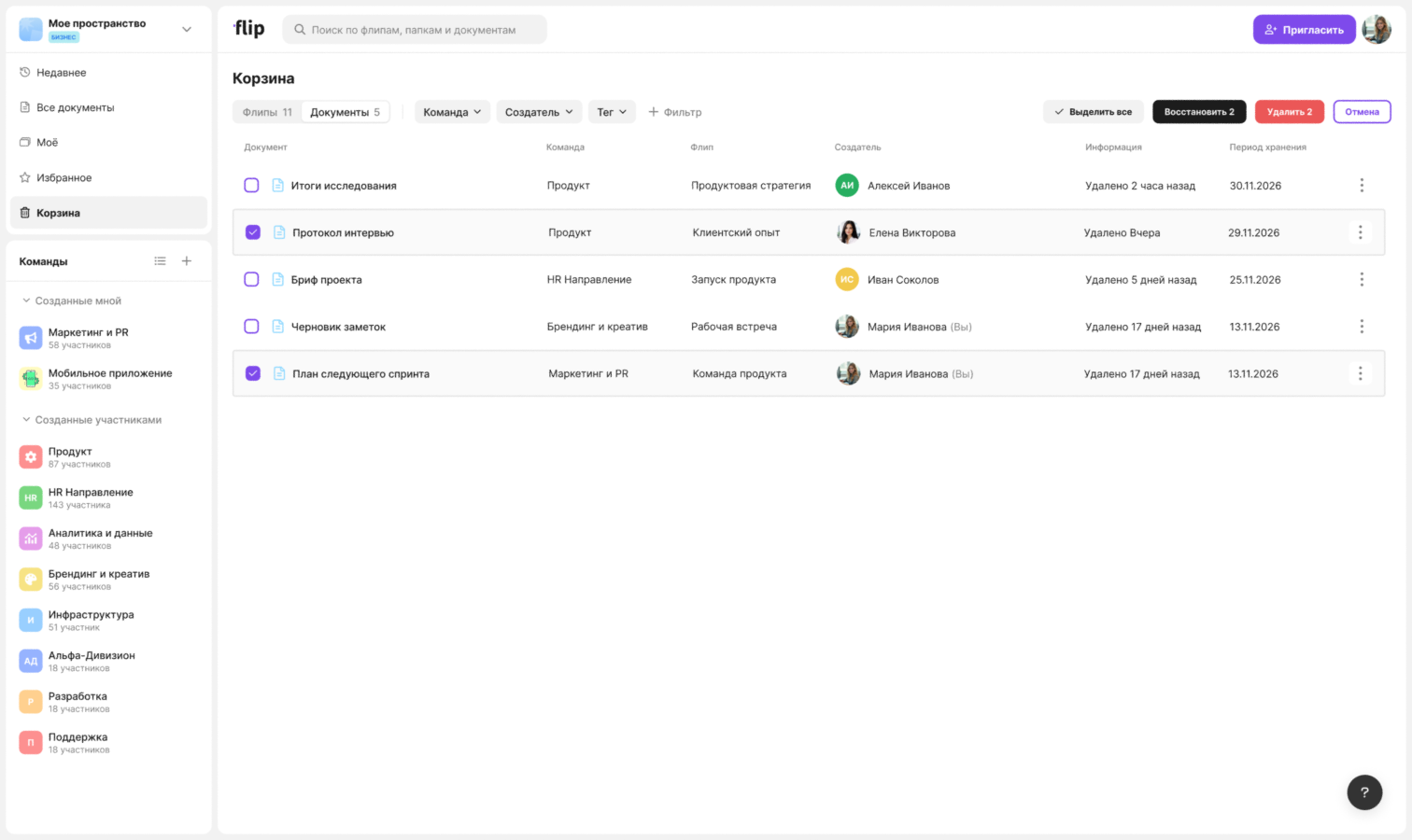Screen dimensions: 1412x840
Task: Toggle the teams list view icon
Action: [161, 261]
